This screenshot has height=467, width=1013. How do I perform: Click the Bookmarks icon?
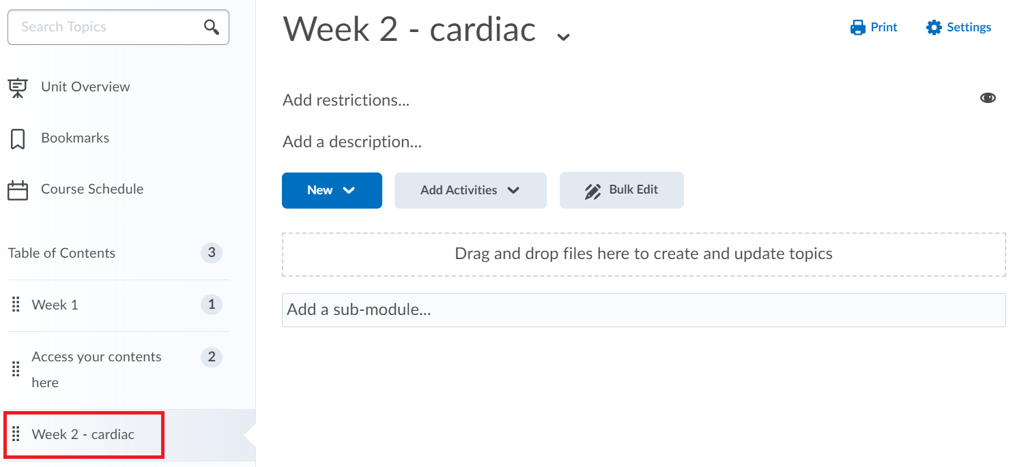[x=18, y=138]
